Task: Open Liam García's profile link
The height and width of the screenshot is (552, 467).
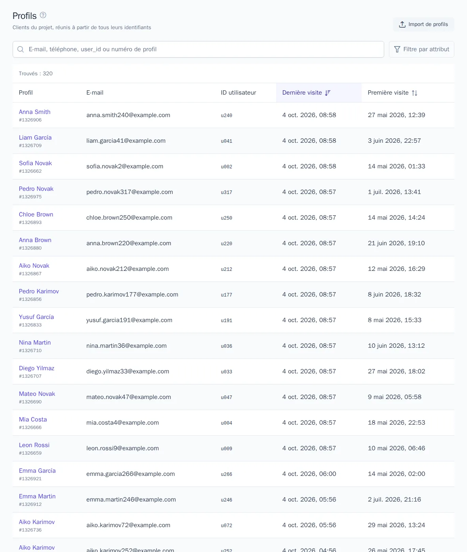Action: pyautogui.click(x=35, y=138)
